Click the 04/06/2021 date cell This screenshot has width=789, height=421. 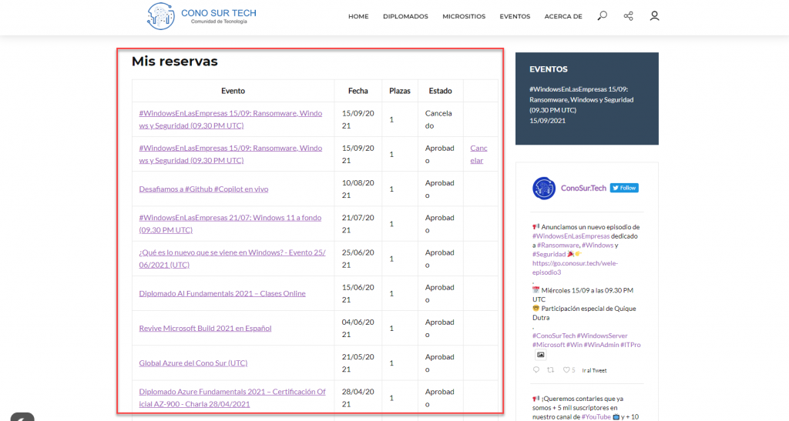(358, 328)
